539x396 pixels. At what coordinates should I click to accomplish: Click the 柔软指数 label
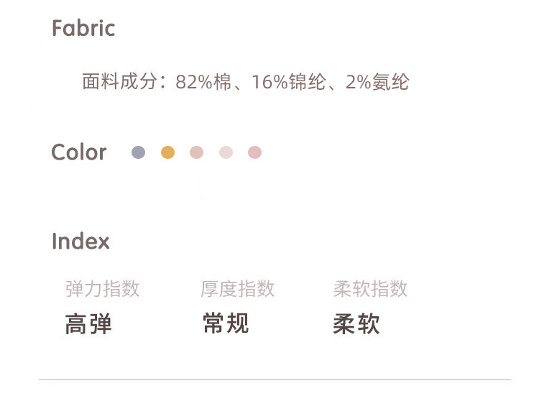(370, 289)
